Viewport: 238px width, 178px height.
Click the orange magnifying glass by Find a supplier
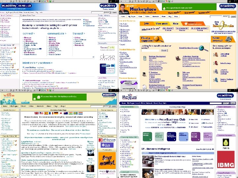tap(158, 39)
